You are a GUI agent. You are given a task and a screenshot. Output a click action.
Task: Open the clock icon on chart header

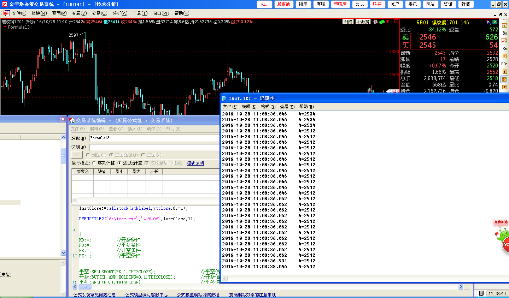[375, 22]
